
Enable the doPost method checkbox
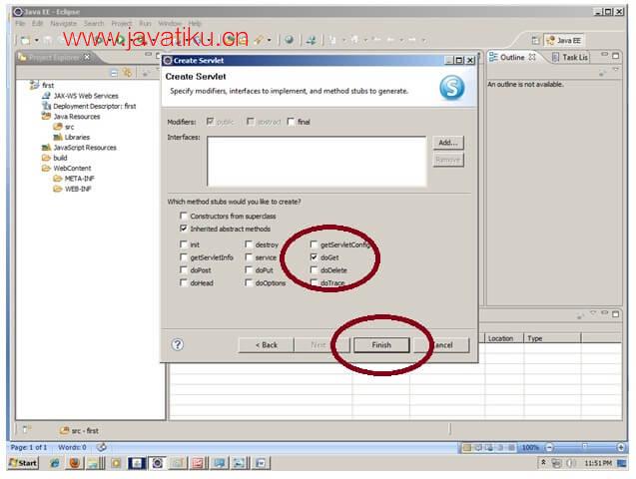click(182, 270)
